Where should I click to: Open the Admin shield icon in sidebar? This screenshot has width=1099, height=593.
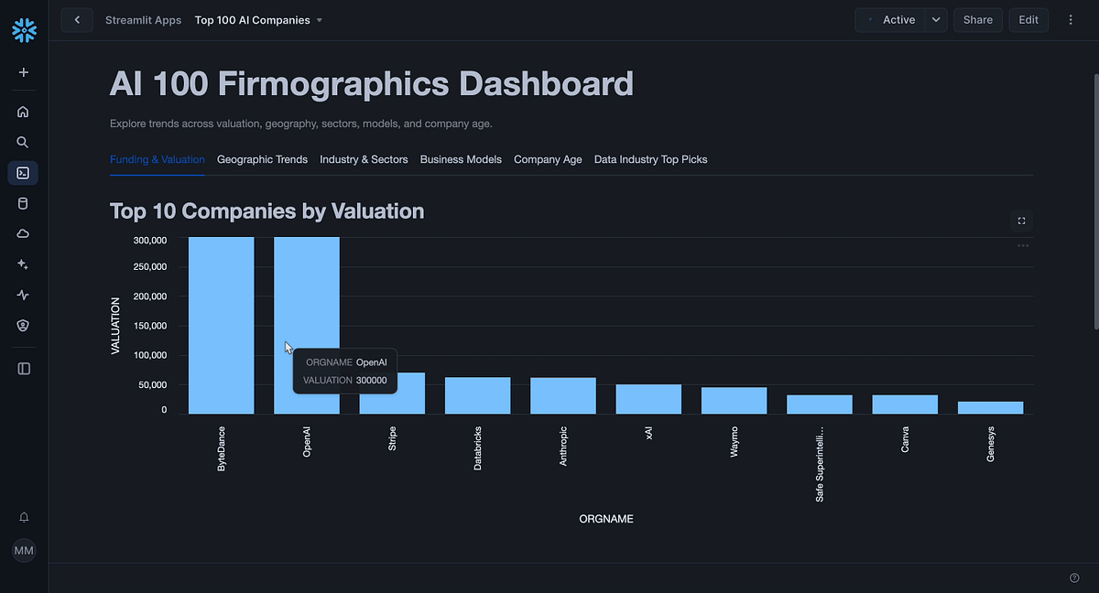point(24,325)
